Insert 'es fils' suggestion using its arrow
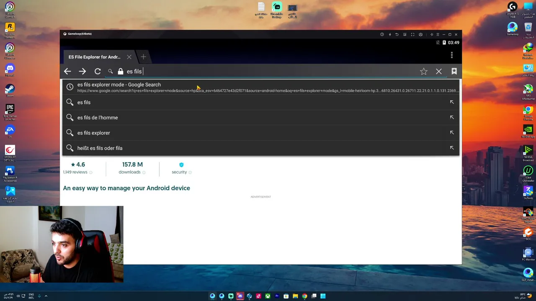This screenshot has height=301, width=536. [x=452, y=102]
